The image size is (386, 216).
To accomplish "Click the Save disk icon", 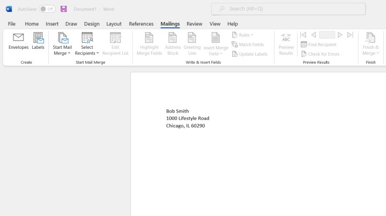I will click(x=63, y=9).
